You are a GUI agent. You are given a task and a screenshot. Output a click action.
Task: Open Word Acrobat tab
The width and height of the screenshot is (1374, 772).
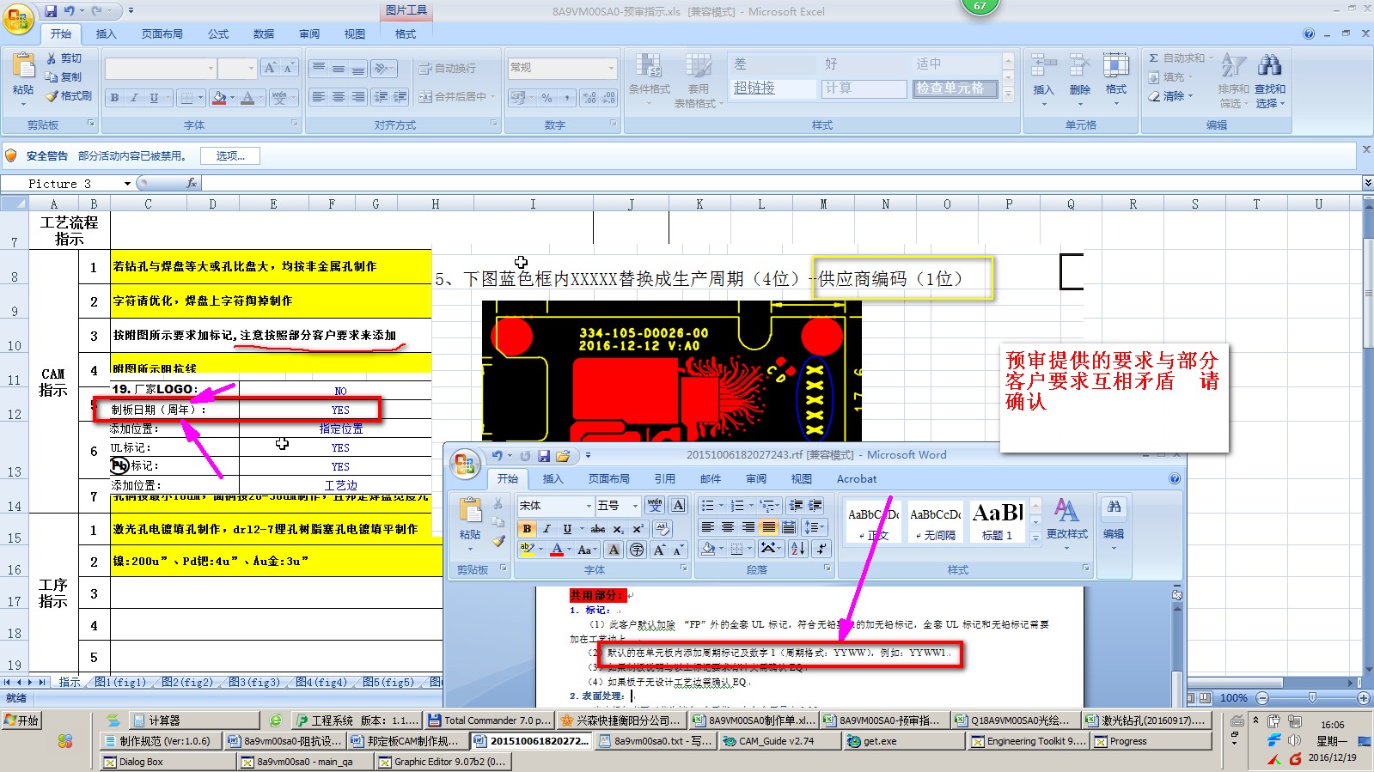click(x=857, y=479)
